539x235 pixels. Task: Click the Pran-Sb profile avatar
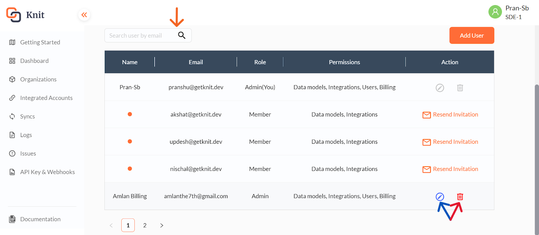point(495,12)
